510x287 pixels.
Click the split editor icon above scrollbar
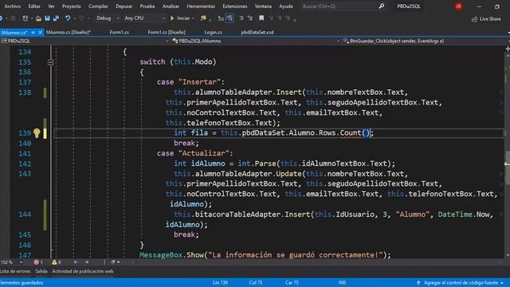(507, 49)
